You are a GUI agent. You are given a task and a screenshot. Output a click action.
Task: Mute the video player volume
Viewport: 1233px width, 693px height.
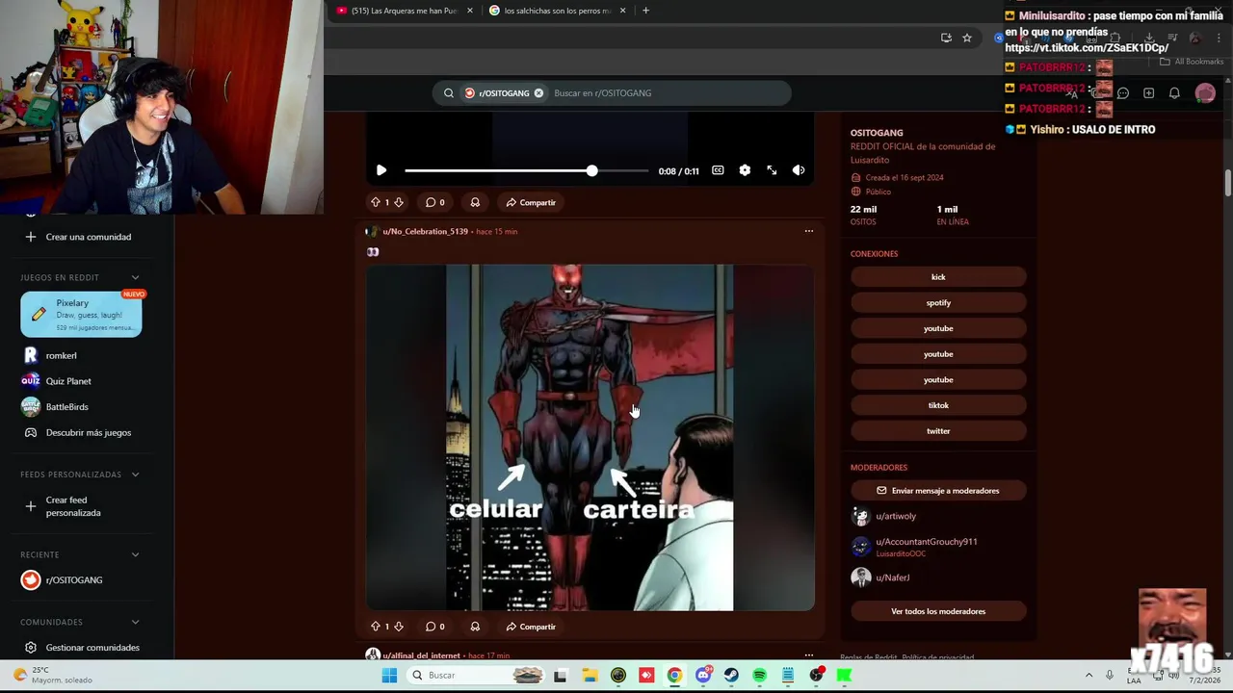(799, 170)
